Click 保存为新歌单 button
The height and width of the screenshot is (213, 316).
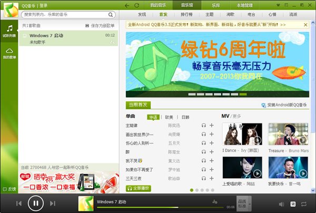[100, 26]
